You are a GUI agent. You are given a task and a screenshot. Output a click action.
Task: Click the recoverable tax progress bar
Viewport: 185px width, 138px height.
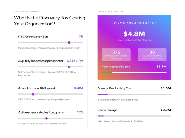pos(134,73)
